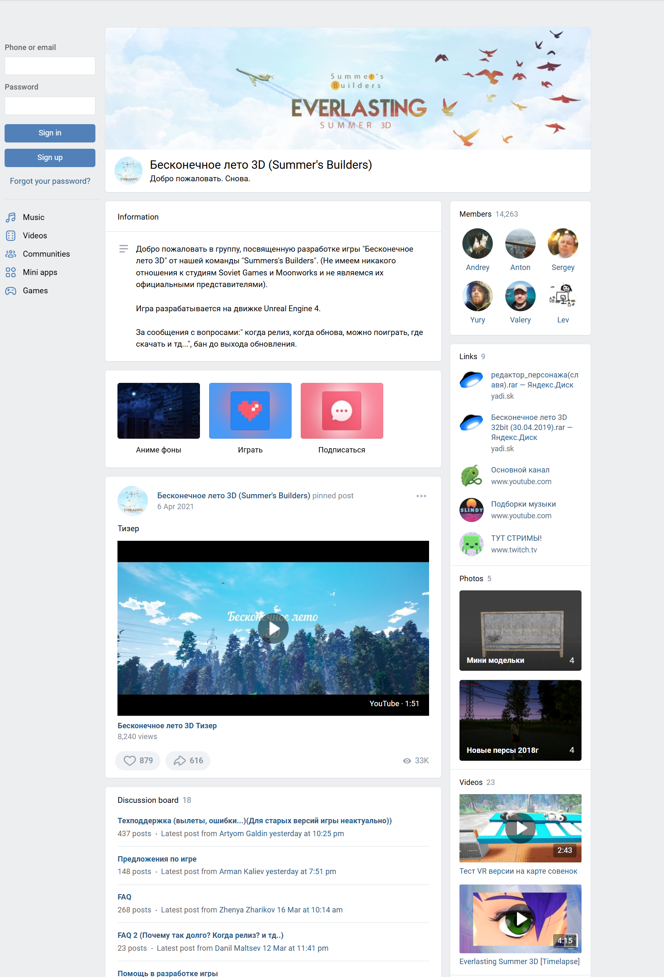Image resolution: width=664 pixels, height=977 pixels.
Task: Click the Sign up button
Action: (x=50, y=157)
